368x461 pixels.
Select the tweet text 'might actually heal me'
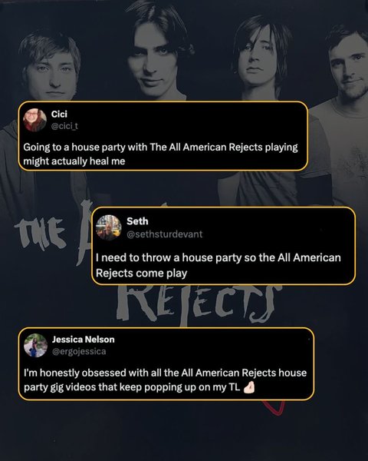(x=74, y=161)
